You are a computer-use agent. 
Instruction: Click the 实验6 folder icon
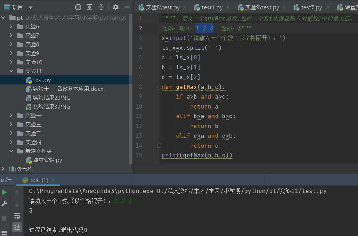tap(20, 27)
